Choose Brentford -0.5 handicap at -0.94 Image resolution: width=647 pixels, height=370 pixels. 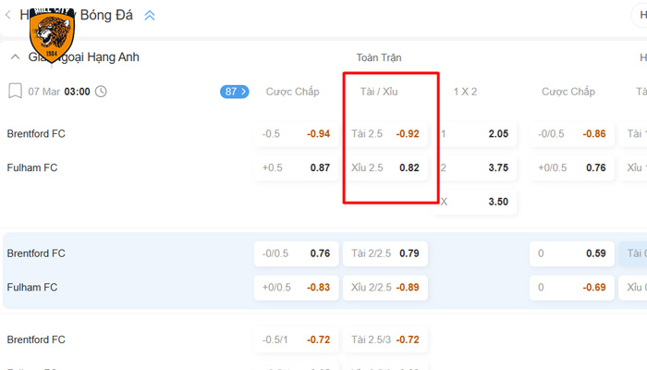click(x=296, y=134)
